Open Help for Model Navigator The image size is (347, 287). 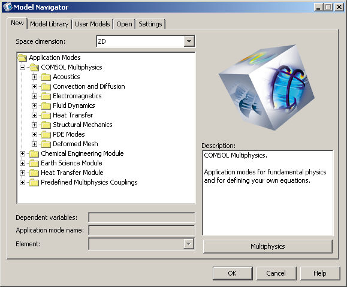[x=320, y=273]
